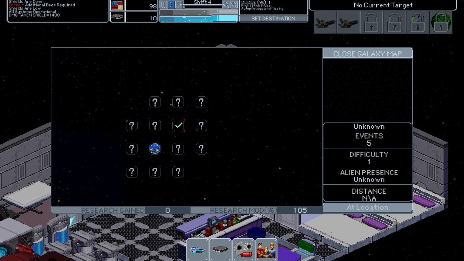The height and width of the screenshot is (261, 464).
Task: Set game to fast-forward speed
Action: point(179,5)
